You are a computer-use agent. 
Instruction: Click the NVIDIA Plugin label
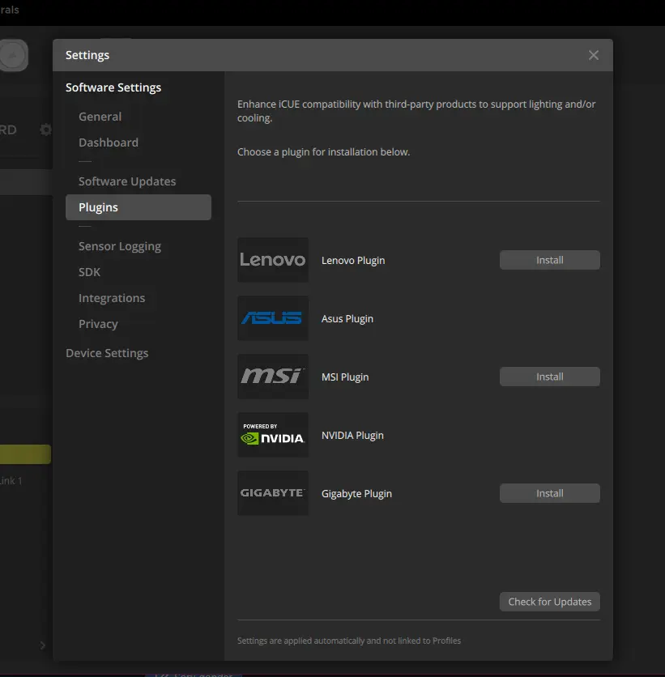click(352, 435)
